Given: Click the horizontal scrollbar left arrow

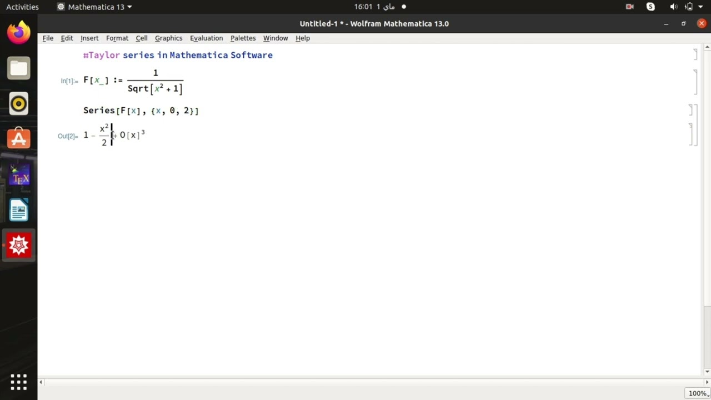Looking at the screenshot, I should tap(41, 382).
